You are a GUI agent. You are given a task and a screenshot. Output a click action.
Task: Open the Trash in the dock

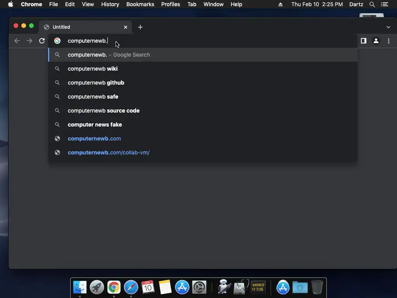tap(317, 287)
